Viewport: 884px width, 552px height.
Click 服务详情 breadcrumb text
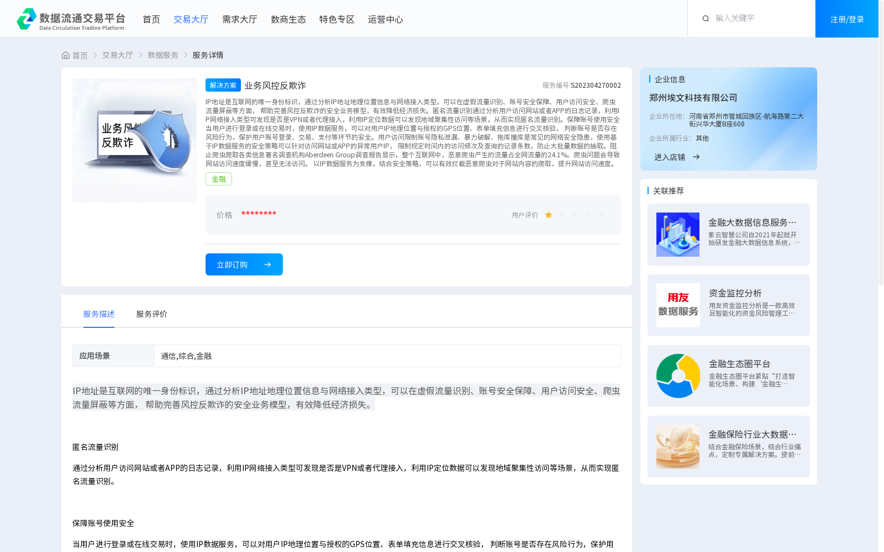(x=208, y=55)
